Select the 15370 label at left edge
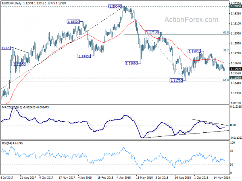The height and width of the screenshot is (181, 242). tap(6, 48)
